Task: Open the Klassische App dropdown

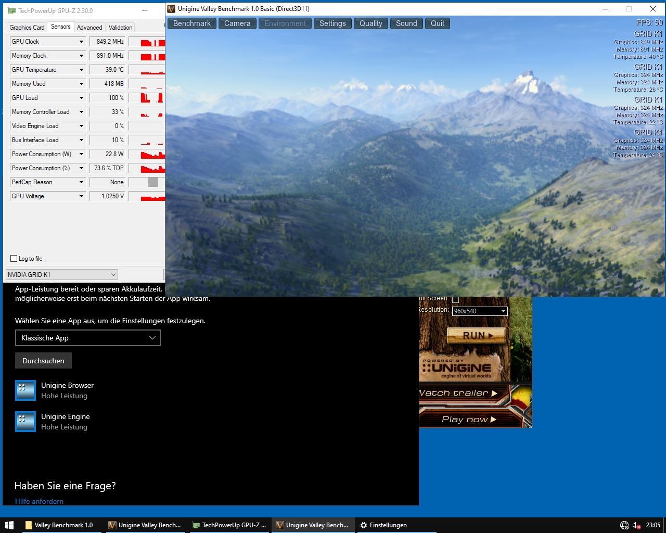Action: [88, 338]
